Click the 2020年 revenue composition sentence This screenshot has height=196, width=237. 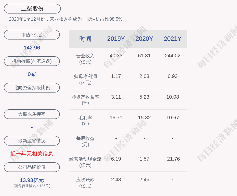click(x=67, y=19)
